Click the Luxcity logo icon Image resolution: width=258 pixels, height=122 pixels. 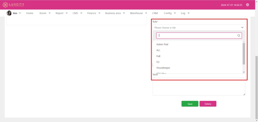click(x=5, y=5)
